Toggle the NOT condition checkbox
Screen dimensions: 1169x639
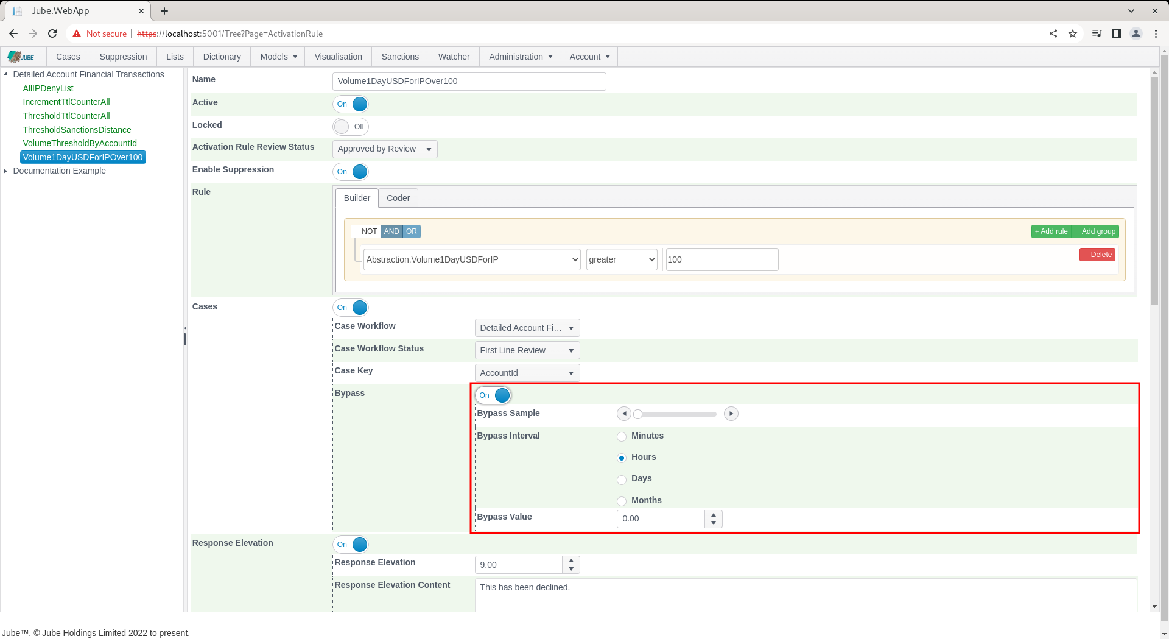(x=365, y=231)
